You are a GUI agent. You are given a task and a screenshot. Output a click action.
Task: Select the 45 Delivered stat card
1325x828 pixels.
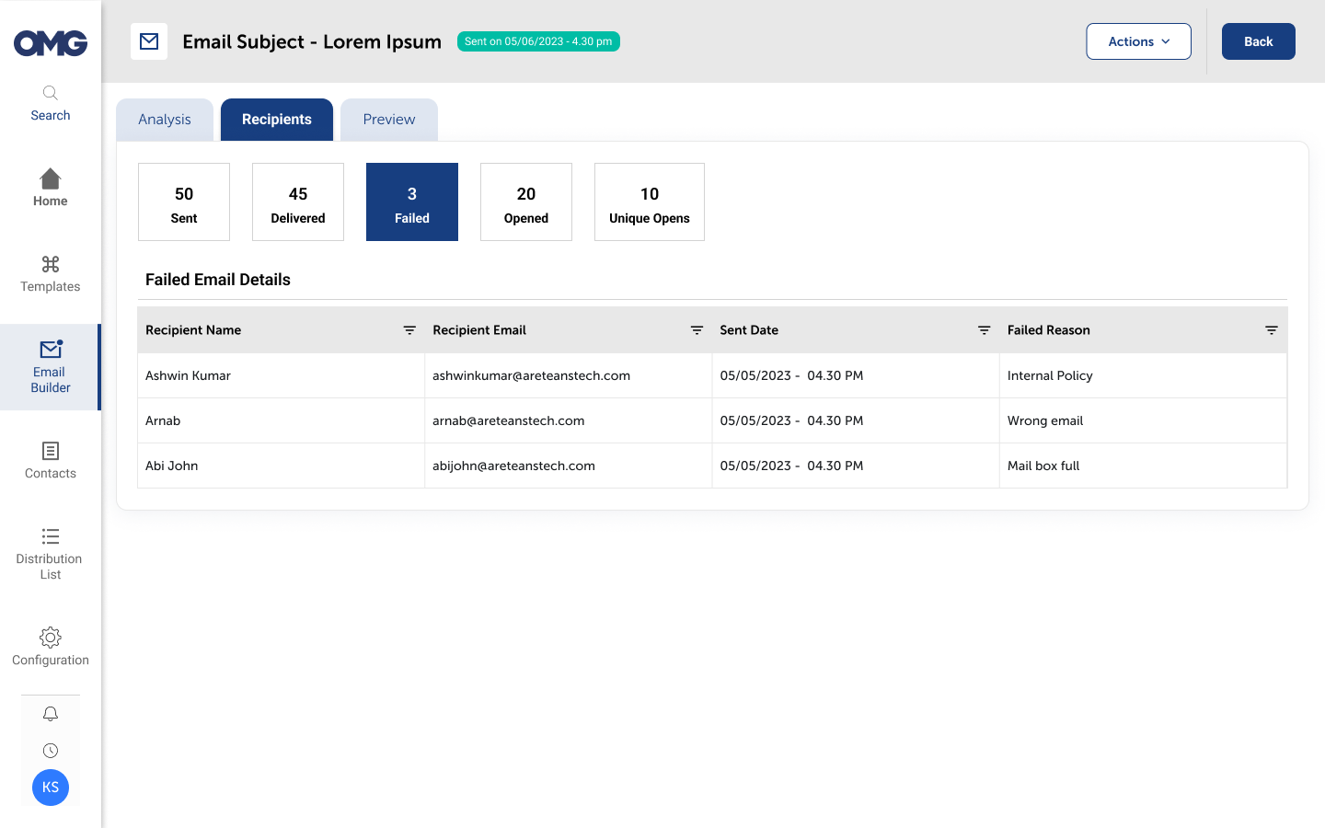298,202
